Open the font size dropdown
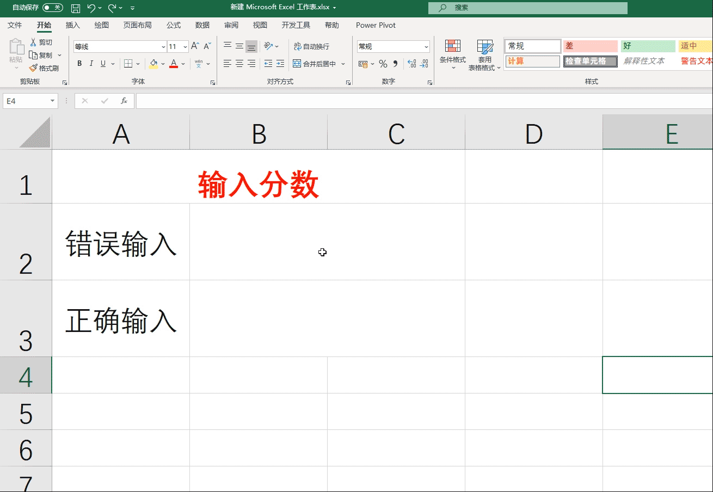 [183, 46]
